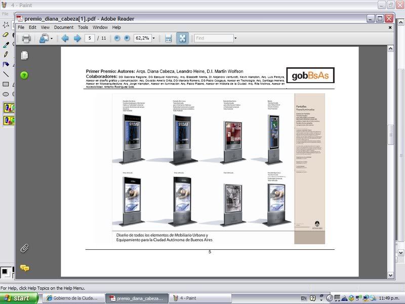Viewport: 405px width, 304px height.
Task: Toggle the fit one full page button
Action: click(182, 39)
